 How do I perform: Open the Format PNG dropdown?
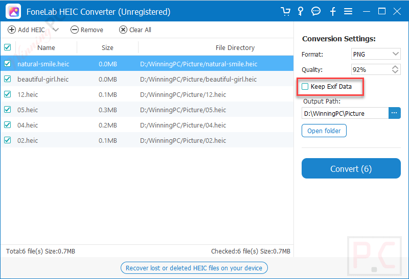click(376, 54)
